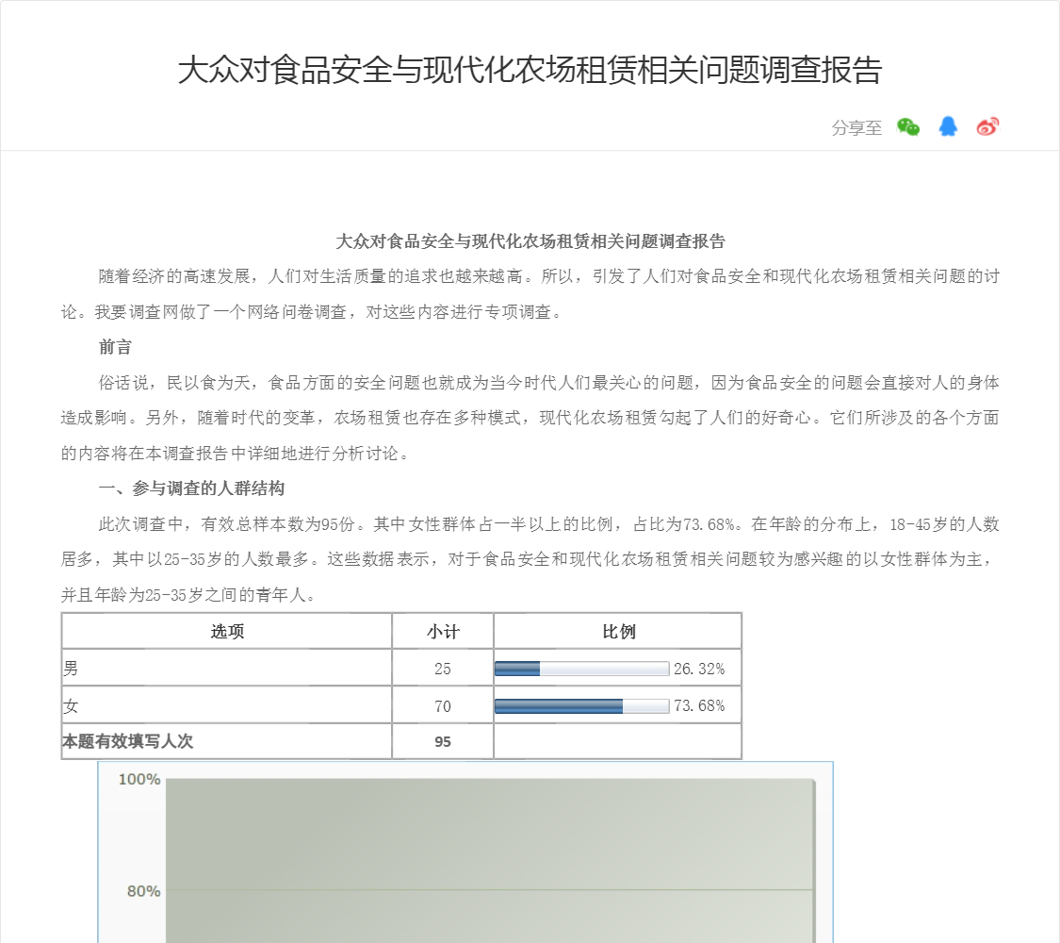
Task: Click the count value 70
Action: [x=443, y=707]
